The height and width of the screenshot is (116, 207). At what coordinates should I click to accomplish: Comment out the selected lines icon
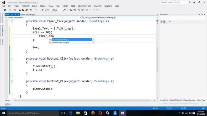[x=79, y=10]
